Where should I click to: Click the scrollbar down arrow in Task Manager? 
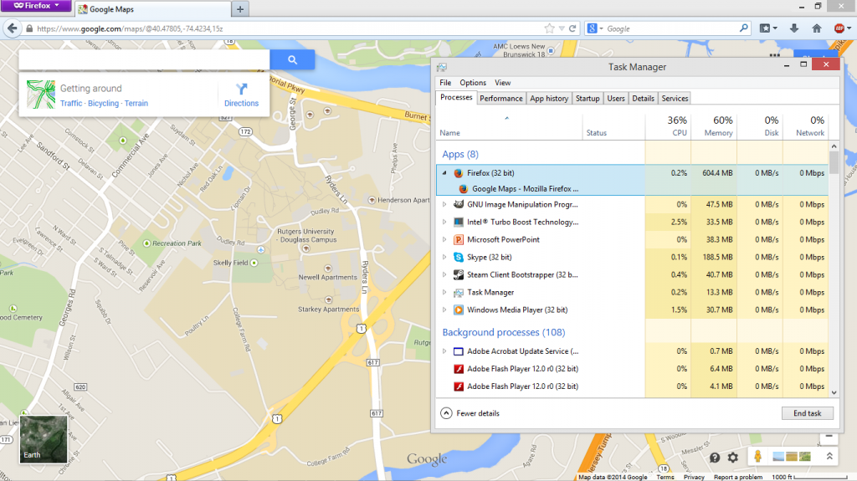click(x=834, y=392)
